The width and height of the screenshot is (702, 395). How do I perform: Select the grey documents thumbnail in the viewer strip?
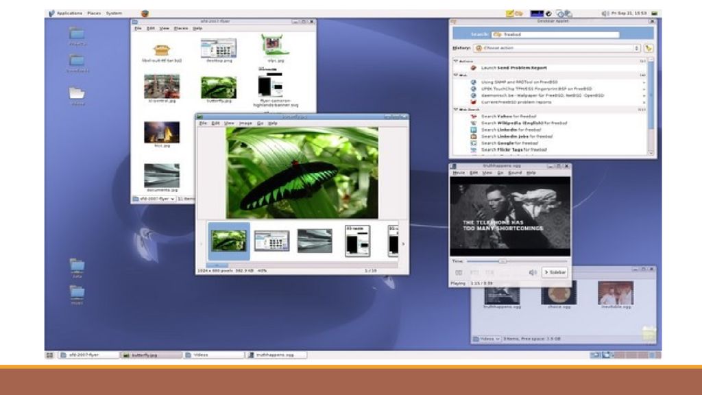pos(315,241)
